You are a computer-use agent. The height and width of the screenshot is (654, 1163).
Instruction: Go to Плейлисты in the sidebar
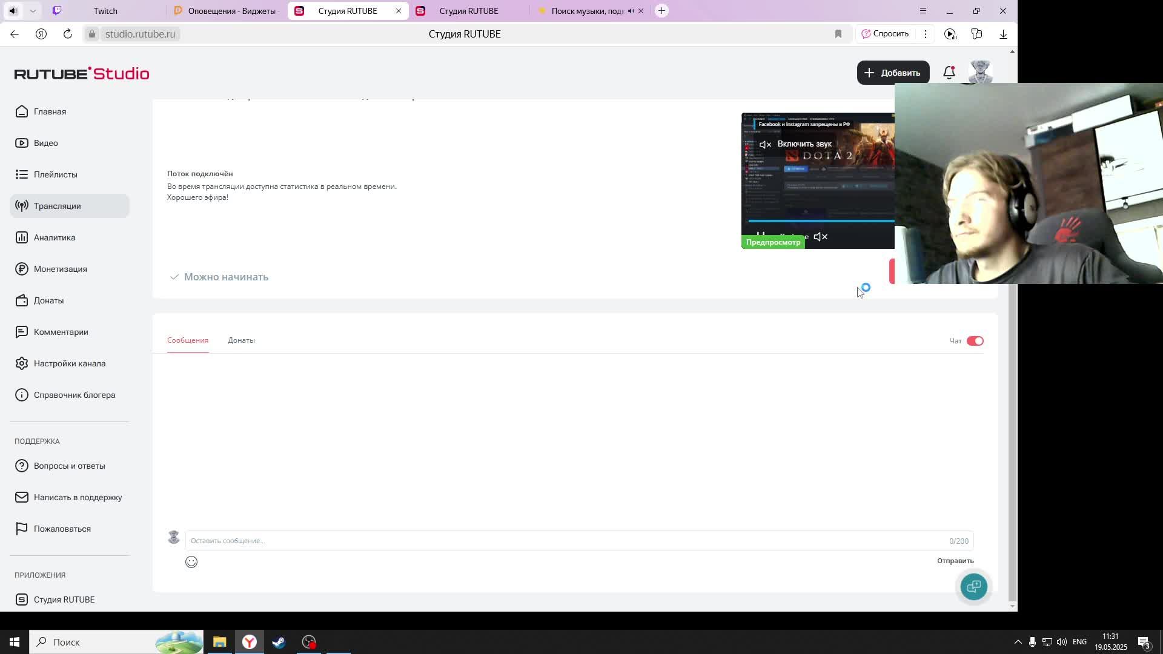55,174
